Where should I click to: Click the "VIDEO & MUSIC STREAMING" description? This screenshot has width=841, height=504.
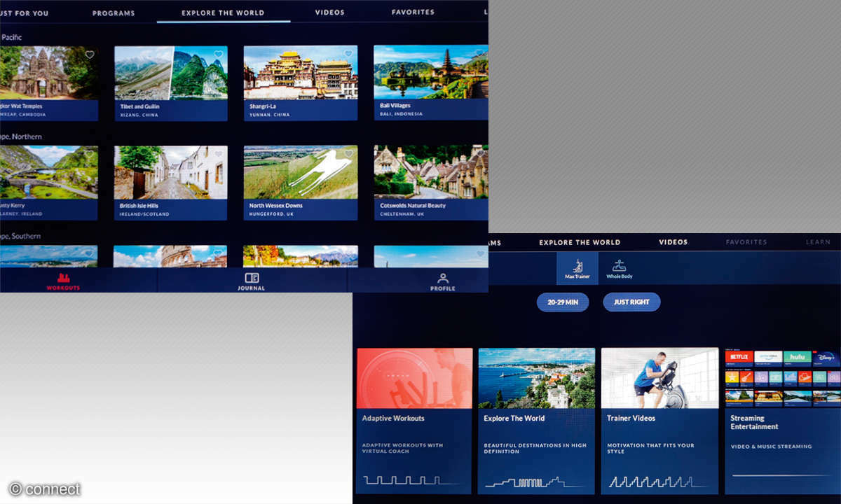pyautogui.click(x=771, y=446)
